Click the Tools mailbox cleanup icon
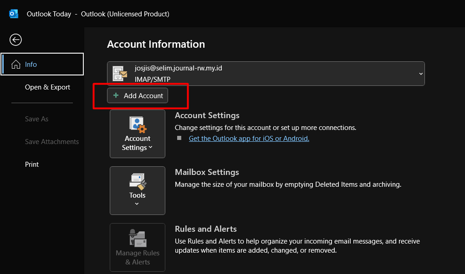The height and width of the screenshot is (274, 465). pos(138,181)
